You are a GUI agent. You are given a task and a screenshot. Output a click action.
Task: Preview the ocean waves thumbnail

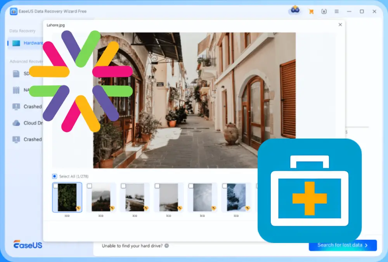point(236,197)
